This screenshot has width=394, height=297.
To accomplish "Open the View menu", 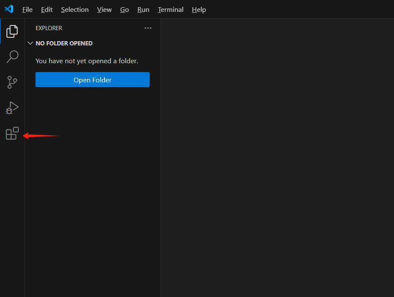I will (x=104, y=9).
